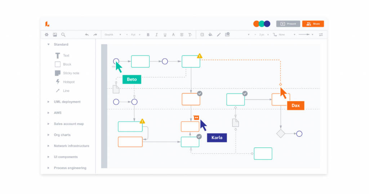Screen dimensions: 369x194
Task: Select the Sticky note shape
Action: (71, 73)
